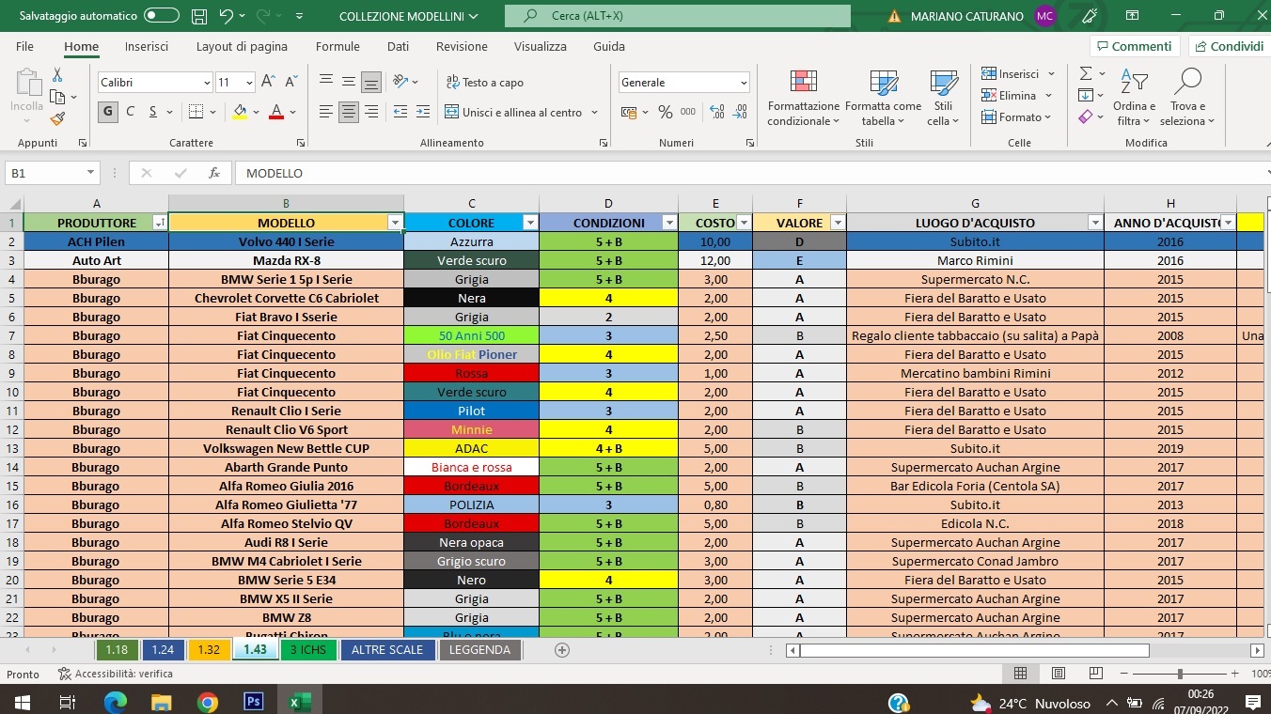Image resolution: width=1271 pixels, height=714 pixels.
Task: Increase font size with larger A icon
Action: [268, 82]
